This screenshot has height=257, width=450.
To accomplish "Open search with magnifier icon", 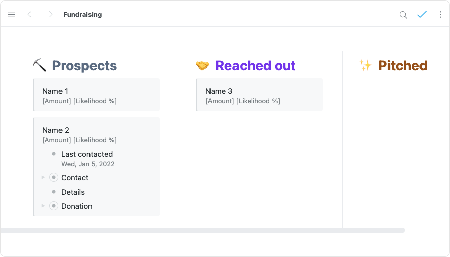I will click(x=403, y=15).
